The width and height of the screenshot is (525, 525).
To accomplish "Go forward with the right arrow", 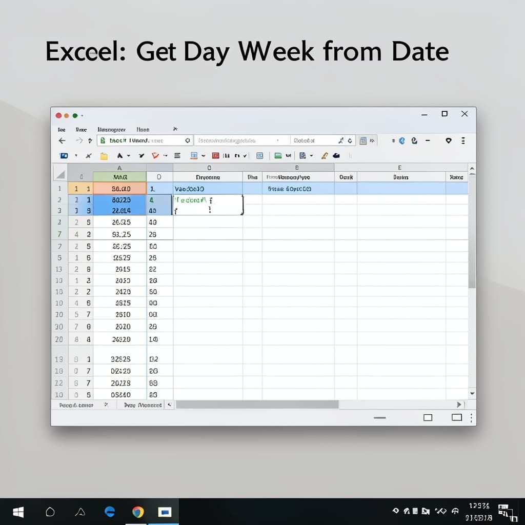I will coord(79,140).
